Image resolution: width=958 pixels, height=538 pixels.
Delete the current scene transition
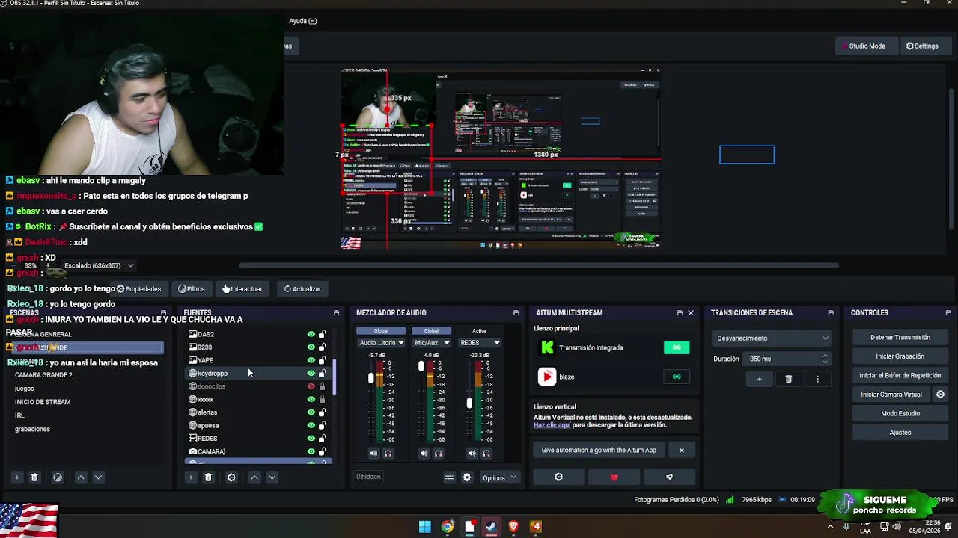point(788,379)
